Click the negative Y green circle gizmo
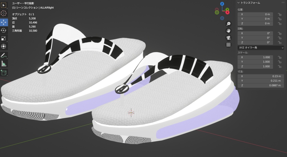Screen dimensions: 287x157 coord(217,12)
